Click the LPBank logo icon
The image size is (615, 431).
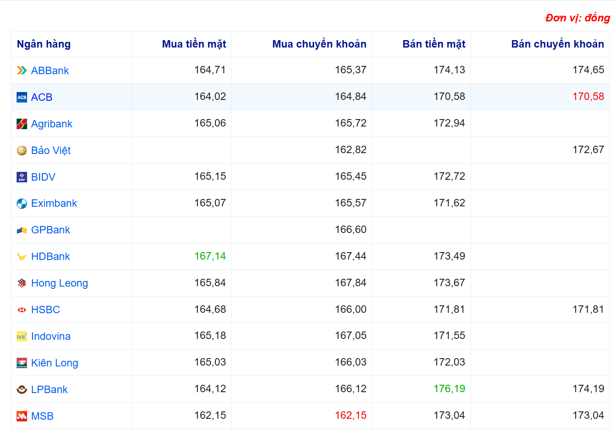click(x=22, y=390)
